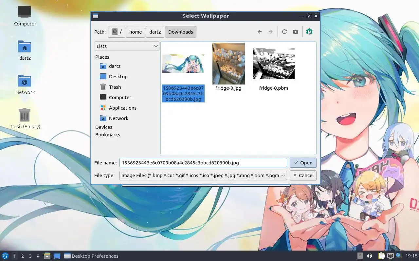
Task: Select the 'Desktop Preferences' taskbar entry
Action: (91, 256)
